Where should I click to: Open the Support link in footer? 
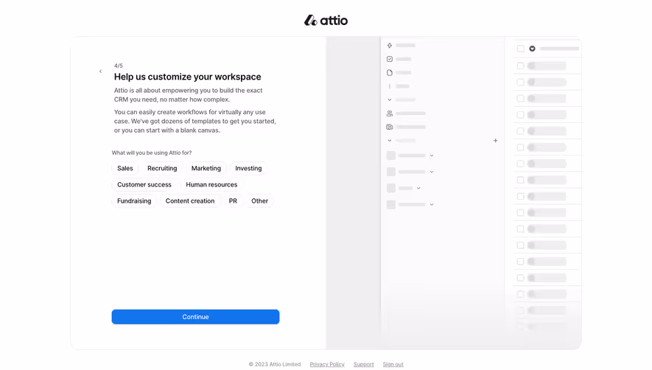[x=363, y=364]
